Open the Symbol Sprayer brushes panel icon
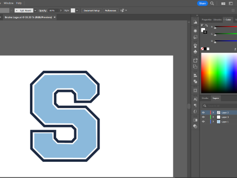This screenshot has height=178, width=237. click(x=195, y=46)
